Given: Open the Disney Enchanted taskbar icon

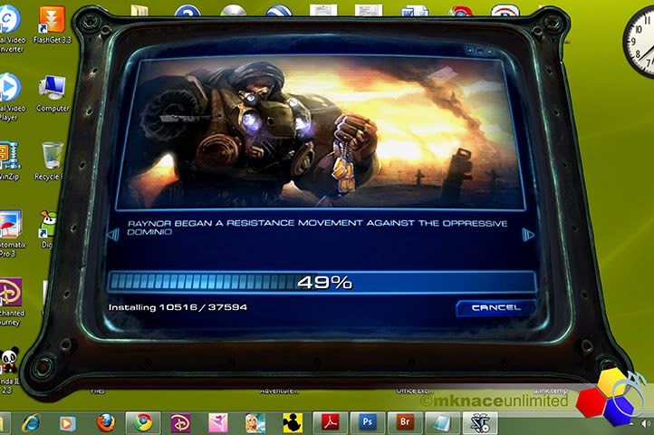Looking at the screenshot, I should point(180,423).
